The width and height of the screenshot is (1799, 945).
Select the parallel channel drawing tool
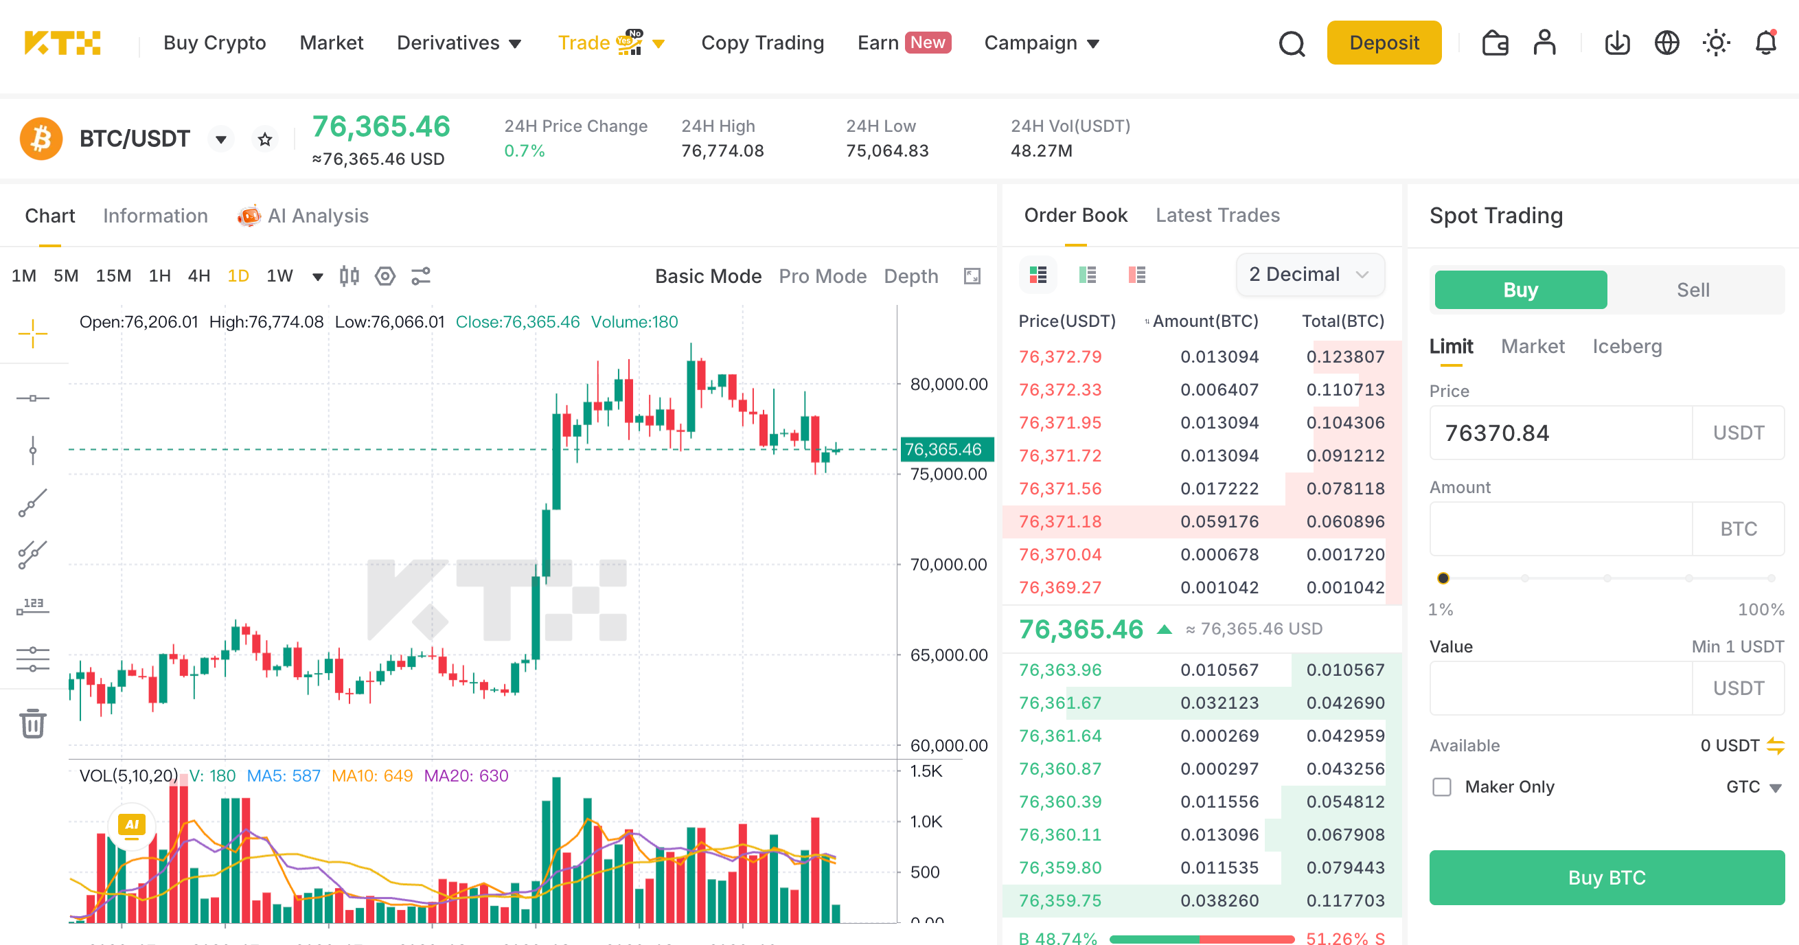coord(33,556)
